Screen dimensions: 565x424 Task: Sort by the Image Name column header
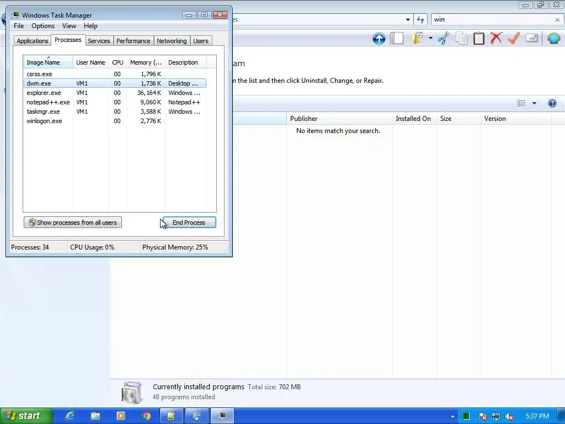(x=49, y=62)
